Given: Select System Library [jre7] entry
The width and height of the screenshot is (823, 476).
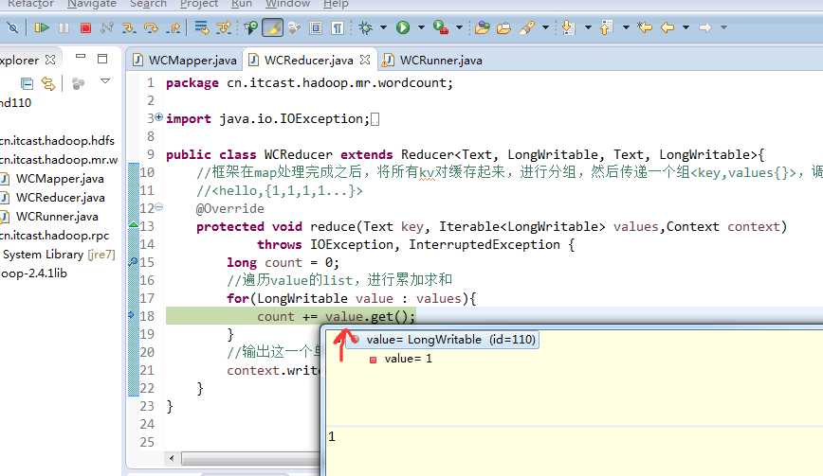Looking at the screenshot, I should pyautogui.click(x=59, y=254).
